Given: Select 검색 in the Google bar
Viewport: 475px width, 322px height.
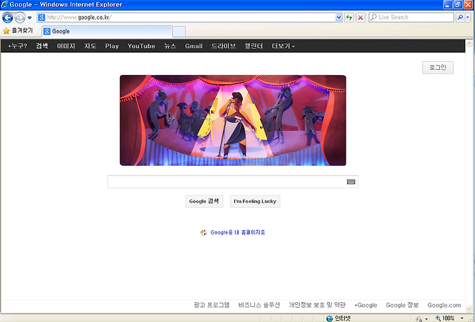Looking at the screenshot, I should pos(42,46).
